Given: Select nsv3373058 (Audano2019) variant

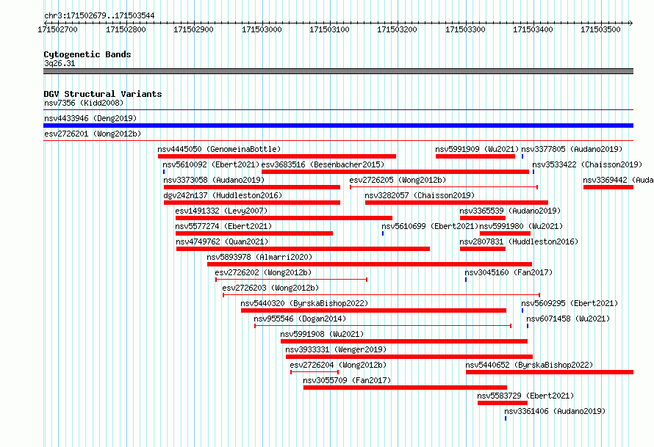Looking at the screenshot, I should (214, 180).
